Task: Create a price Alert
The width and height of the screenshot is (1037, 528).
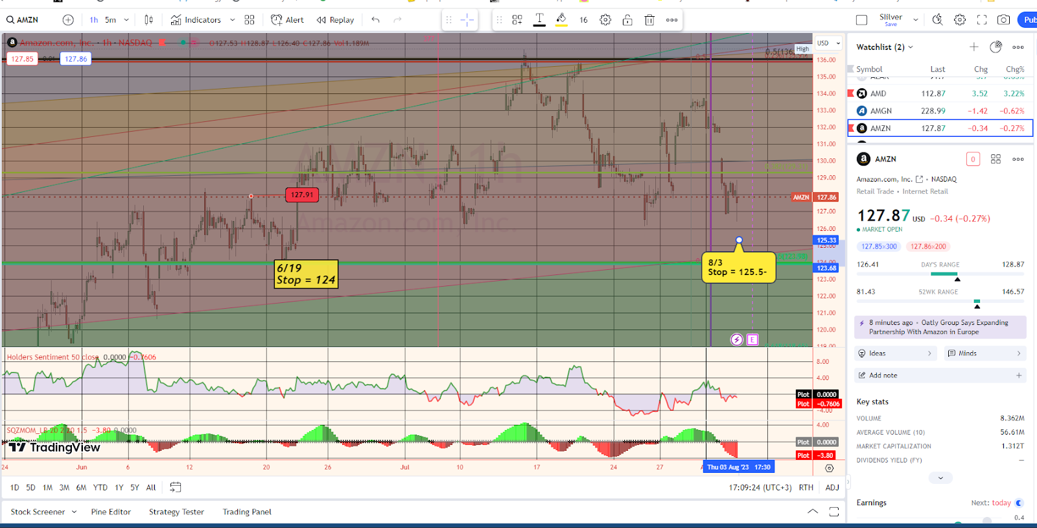Action: point(287,20)
